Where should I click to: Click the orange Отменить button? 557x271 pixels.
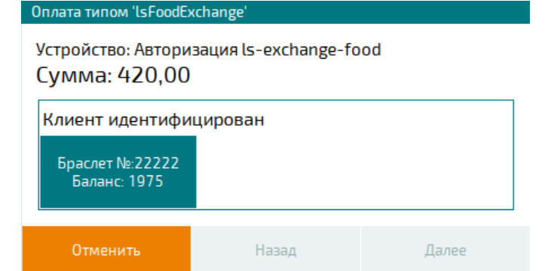106,248
